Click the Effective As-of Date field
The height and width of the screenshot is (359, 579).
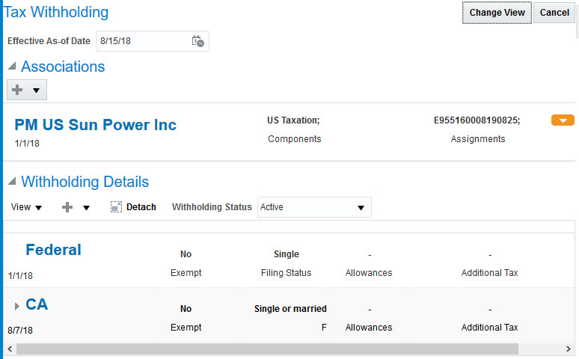[142, 41]
